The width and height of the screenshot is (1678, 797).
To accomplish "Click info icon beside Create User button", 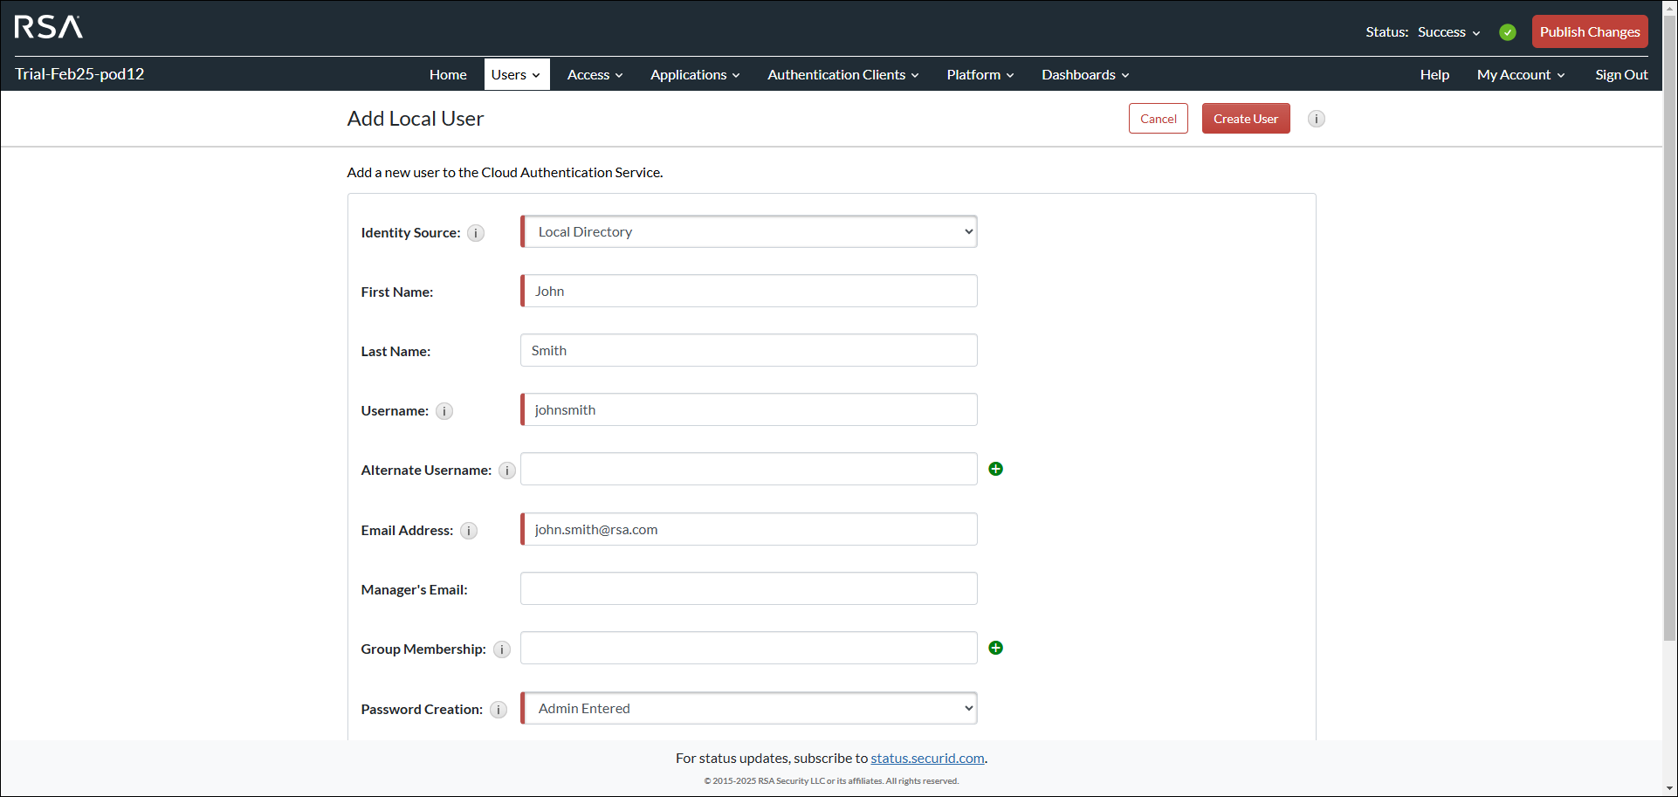I will [1317, 119].
